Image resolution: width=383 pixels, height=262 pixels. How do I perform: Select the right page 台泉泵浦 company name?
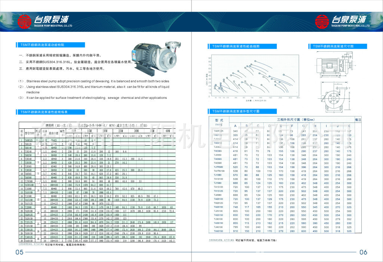click(349, 19)
